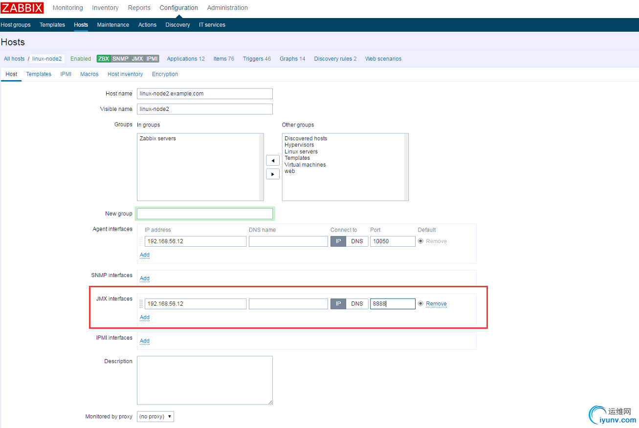Click the JMX availability badge
639x428 pixels.
(137, 59)
